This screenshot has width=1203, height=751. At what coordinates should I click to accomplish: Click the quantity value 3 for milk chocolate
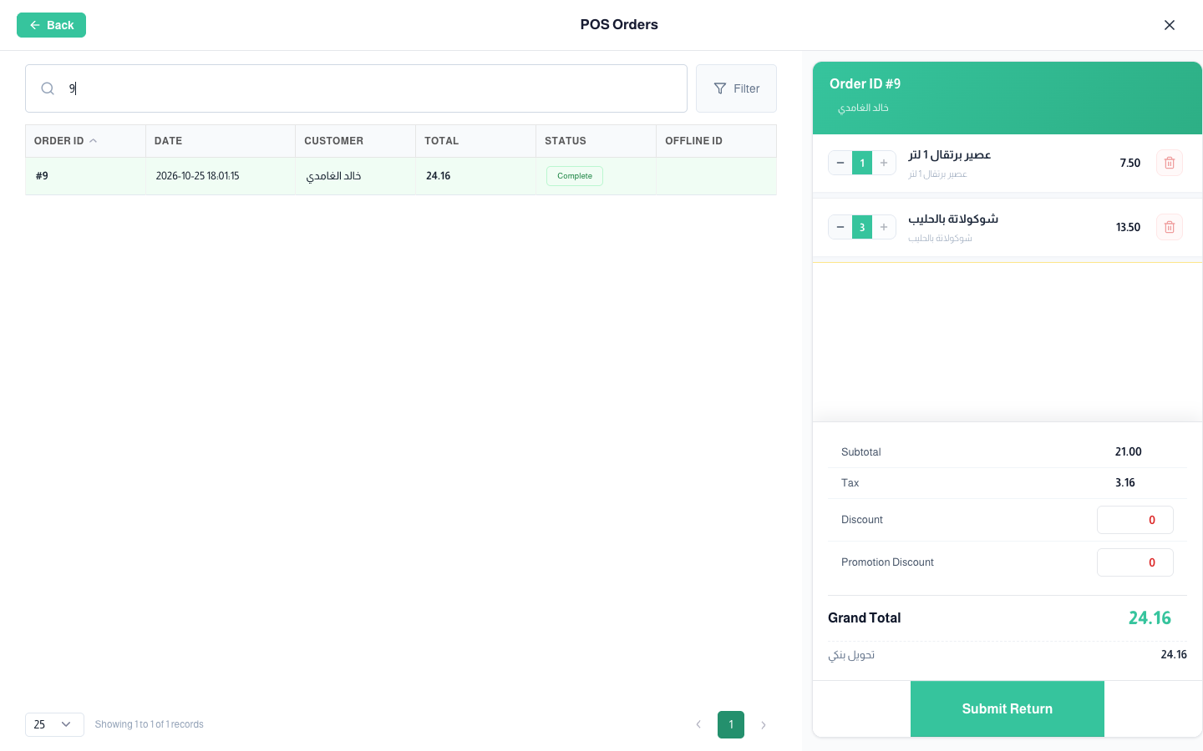coord(862,227)
